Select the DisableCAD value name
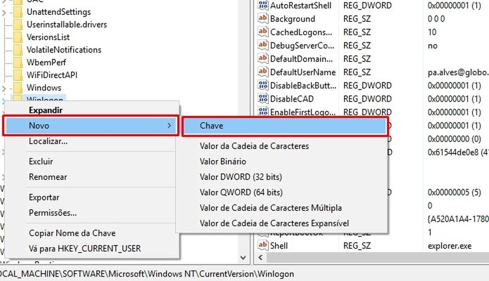489x281 pixels. (x=292, y=99)
